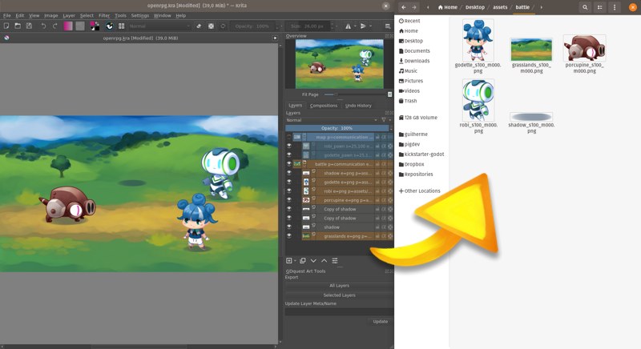
Task: Click the Open file icon in Krita
Action: coord(18,26)
